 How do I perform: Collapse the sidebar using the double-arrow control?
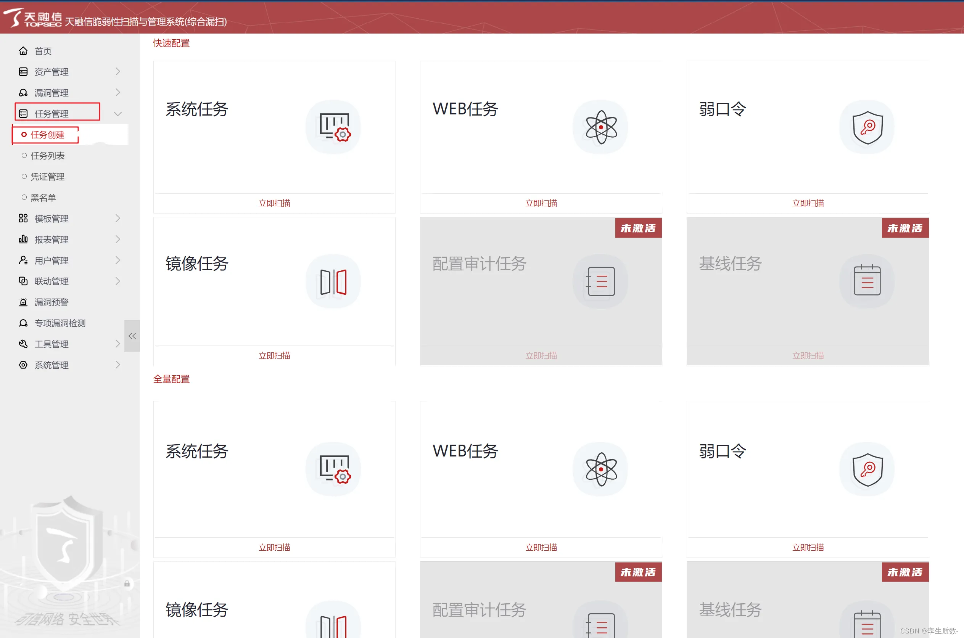[x=132, y=336]
